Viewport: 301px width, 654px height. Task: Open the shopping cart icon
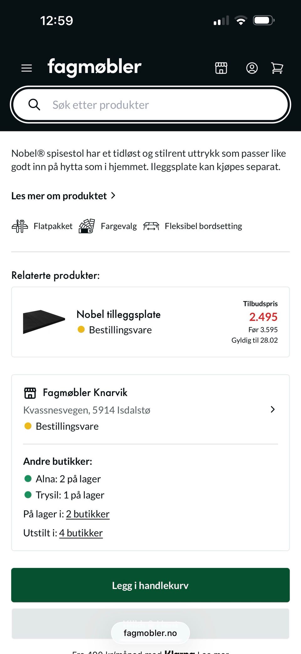[277, 68]
